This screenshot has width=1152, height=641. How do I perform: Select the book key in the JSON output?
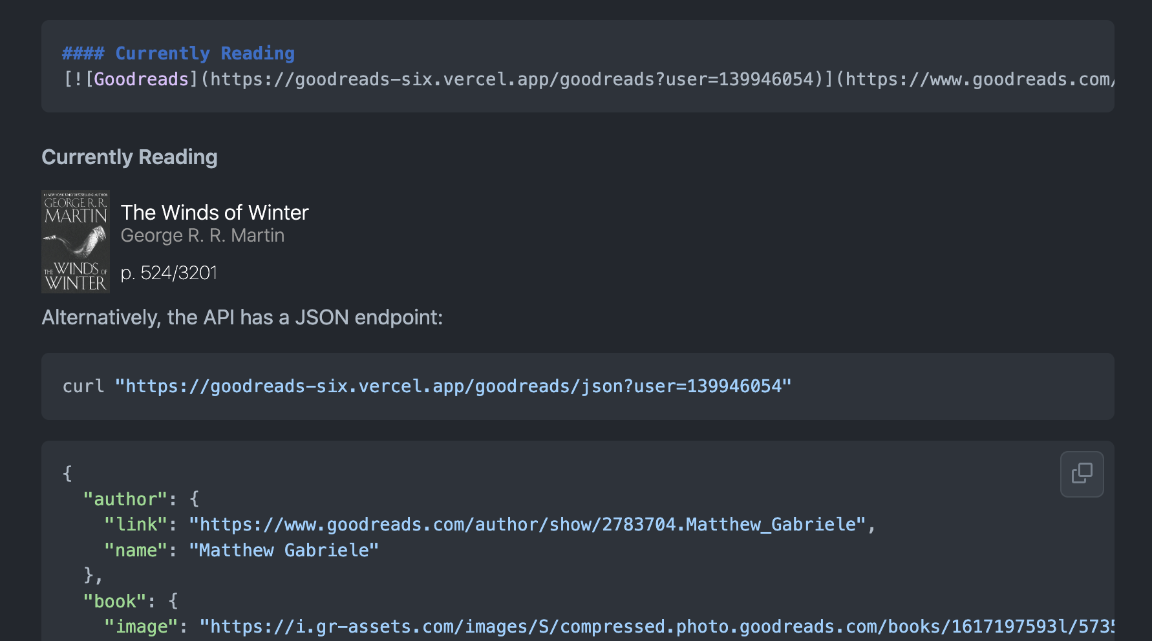point(114,600)
